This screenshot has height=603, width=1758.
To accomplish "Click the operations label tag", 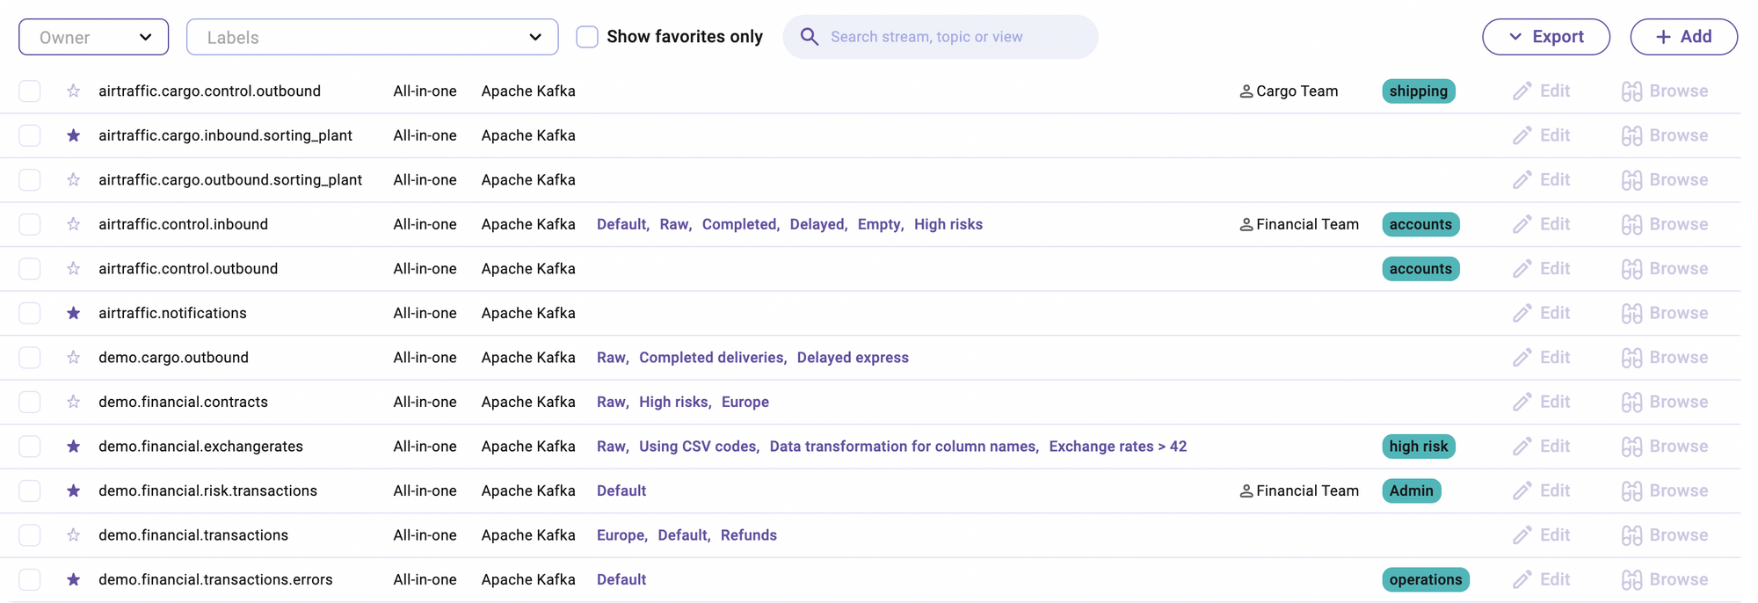I will (x=1426, y=579).
